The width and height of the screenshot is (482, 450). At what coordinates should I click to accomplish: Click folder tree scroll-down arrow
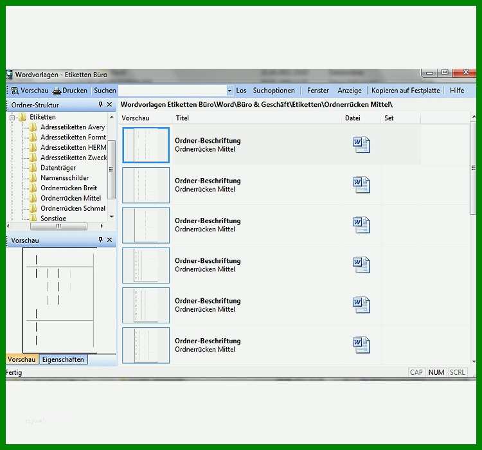click(112, 217)
